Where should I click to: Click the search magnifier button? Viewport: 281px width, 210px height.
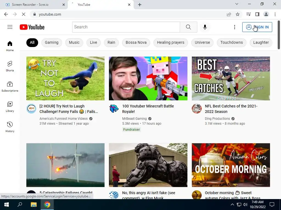(188, 27)
